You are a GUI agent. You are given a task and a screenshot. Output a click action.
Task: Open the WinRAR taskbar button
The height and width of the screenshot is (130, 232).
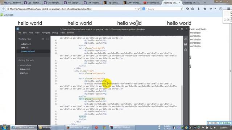click(x=122, y=127)
